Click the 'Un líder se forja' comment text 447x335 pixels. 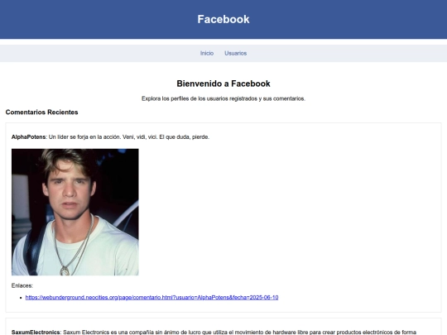point(129,137)
